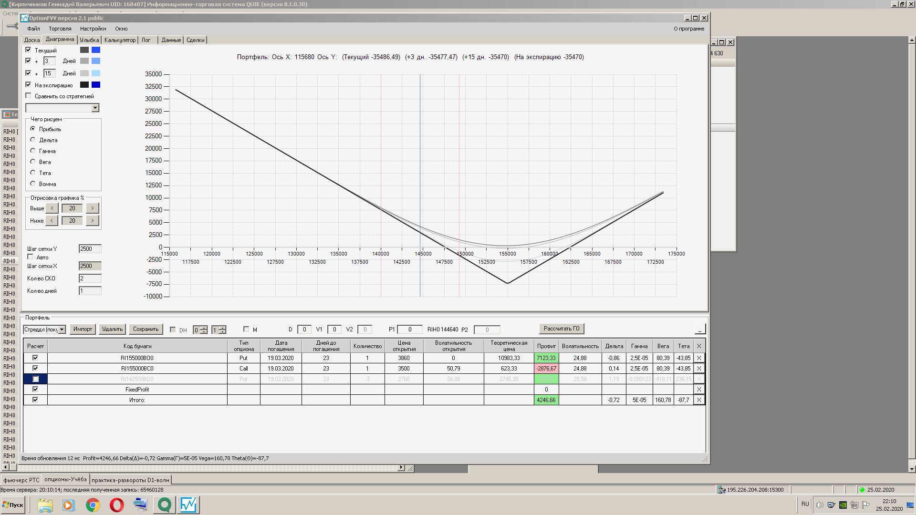
Task: Open the strategy comparison combo box
Action: [x=95, y=108]
